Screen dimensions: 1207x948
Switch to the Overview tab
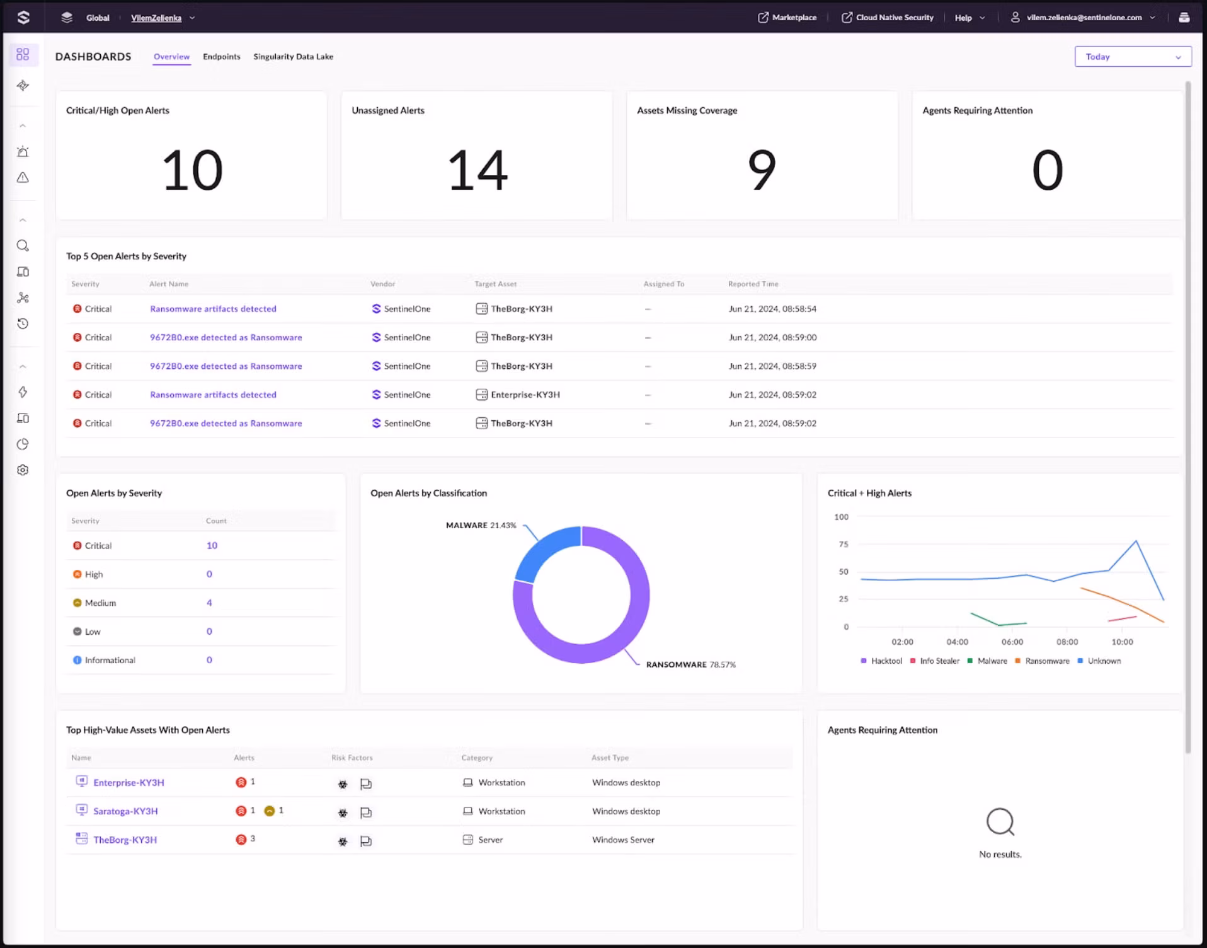point(171,57)
